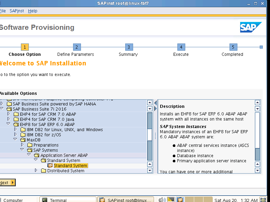Image resolution: width=270 pixels, height=202 pixels.
Task: Click options tree scroll up arrow at top
Action: pyautogui.click(x=150, y=103)
